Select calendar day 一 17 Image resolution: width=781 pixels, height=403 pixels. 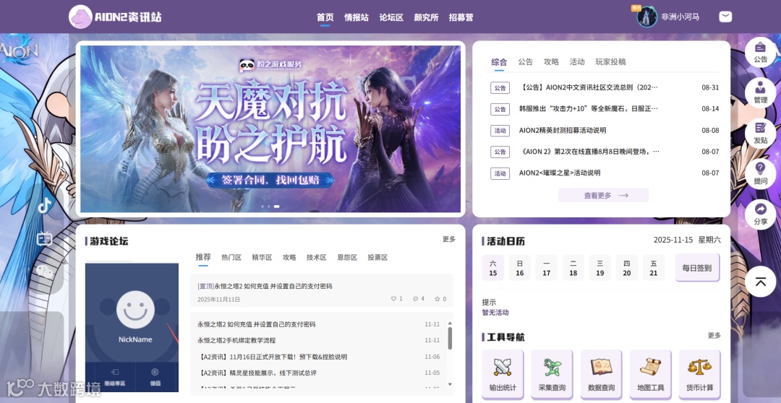coord(547,268)
